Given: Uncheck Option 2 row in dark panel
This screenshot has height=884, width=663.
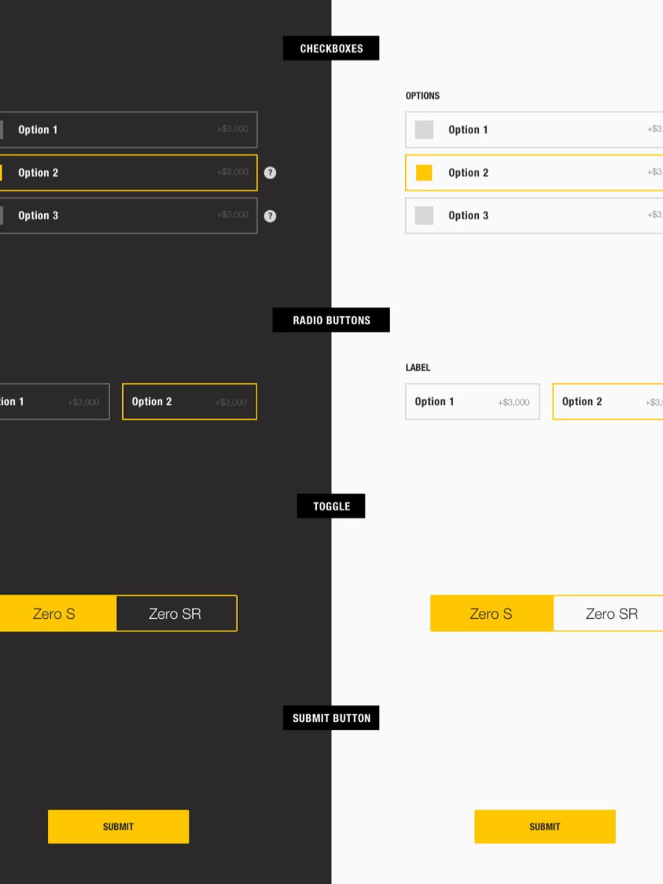Looking at the screenshot, I should coord(128,173).
